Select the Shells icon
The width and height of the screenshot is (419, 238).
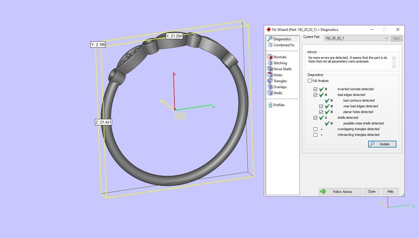[x=270, y=93]
